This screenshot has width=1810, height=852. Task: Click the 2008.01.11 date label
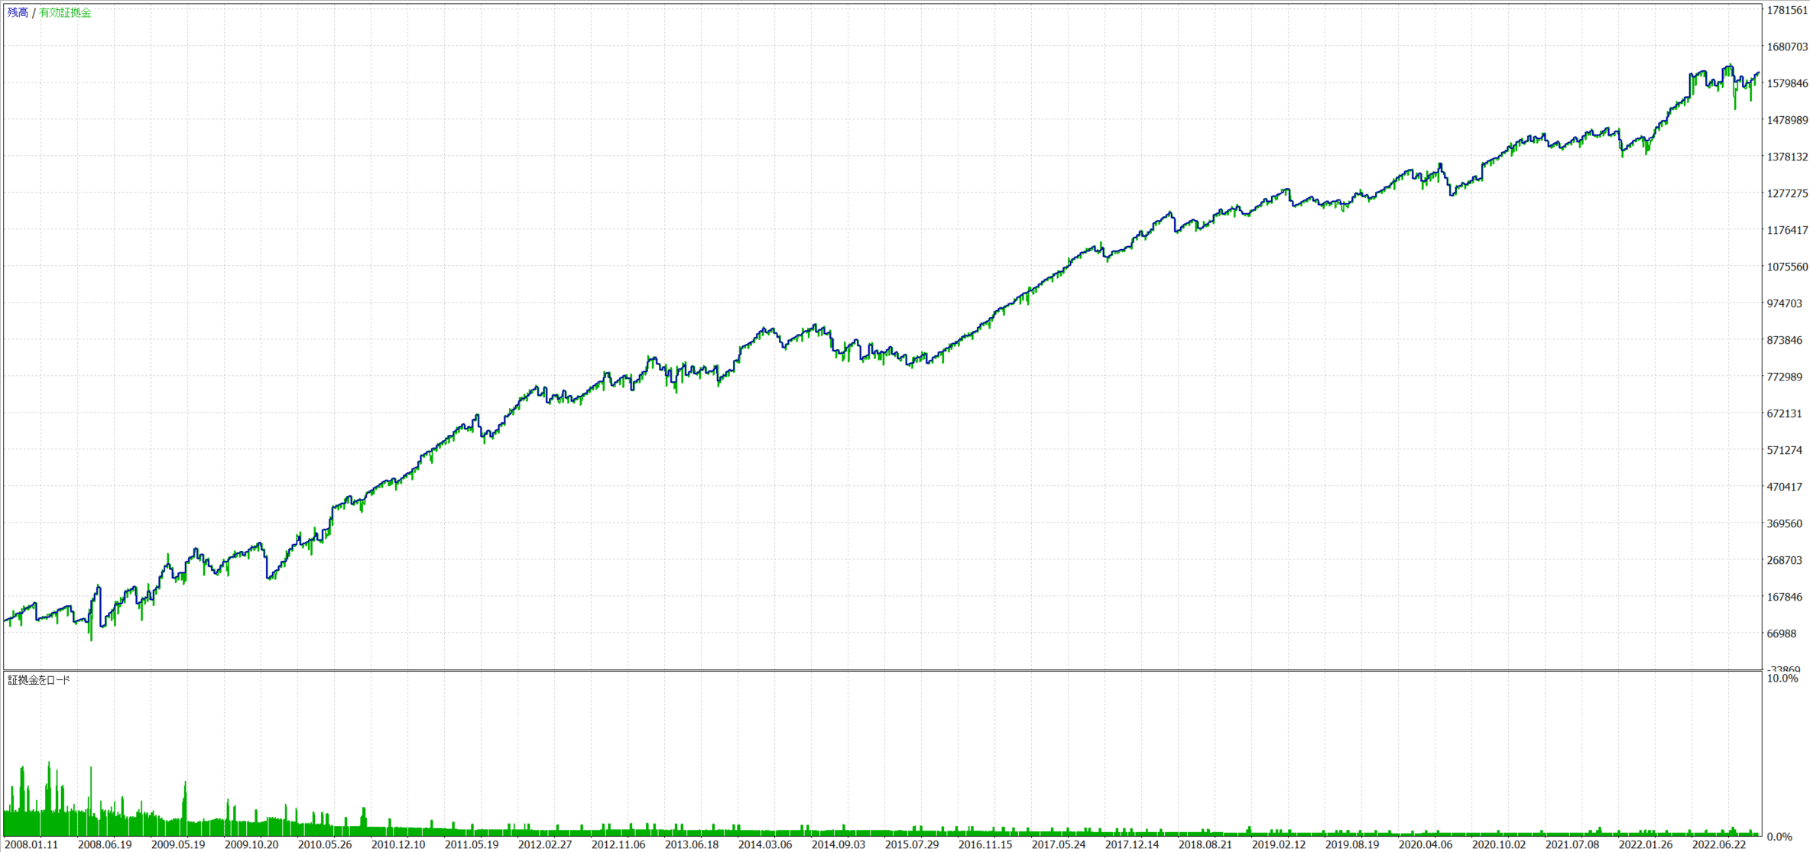click(31, 844)
